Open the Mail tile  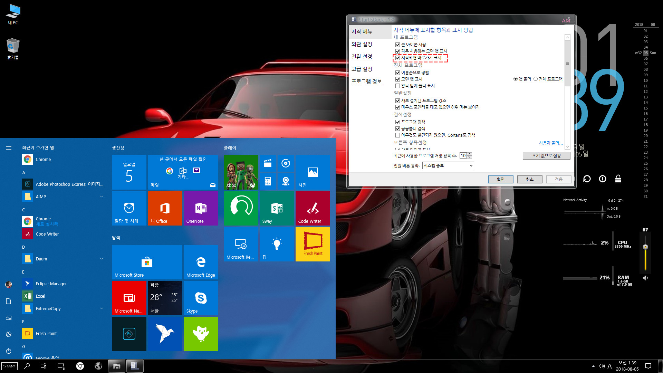(183, 172)
